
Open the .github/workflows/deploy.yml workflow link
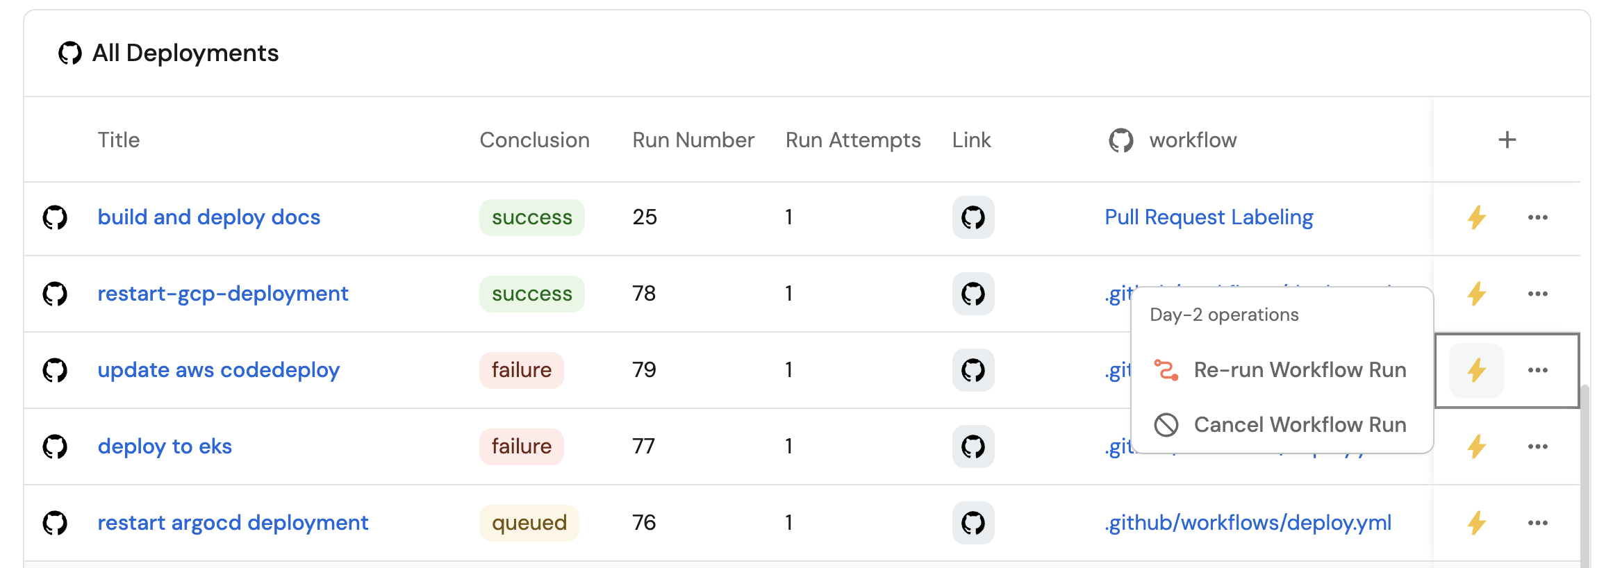coord(1248,523)
